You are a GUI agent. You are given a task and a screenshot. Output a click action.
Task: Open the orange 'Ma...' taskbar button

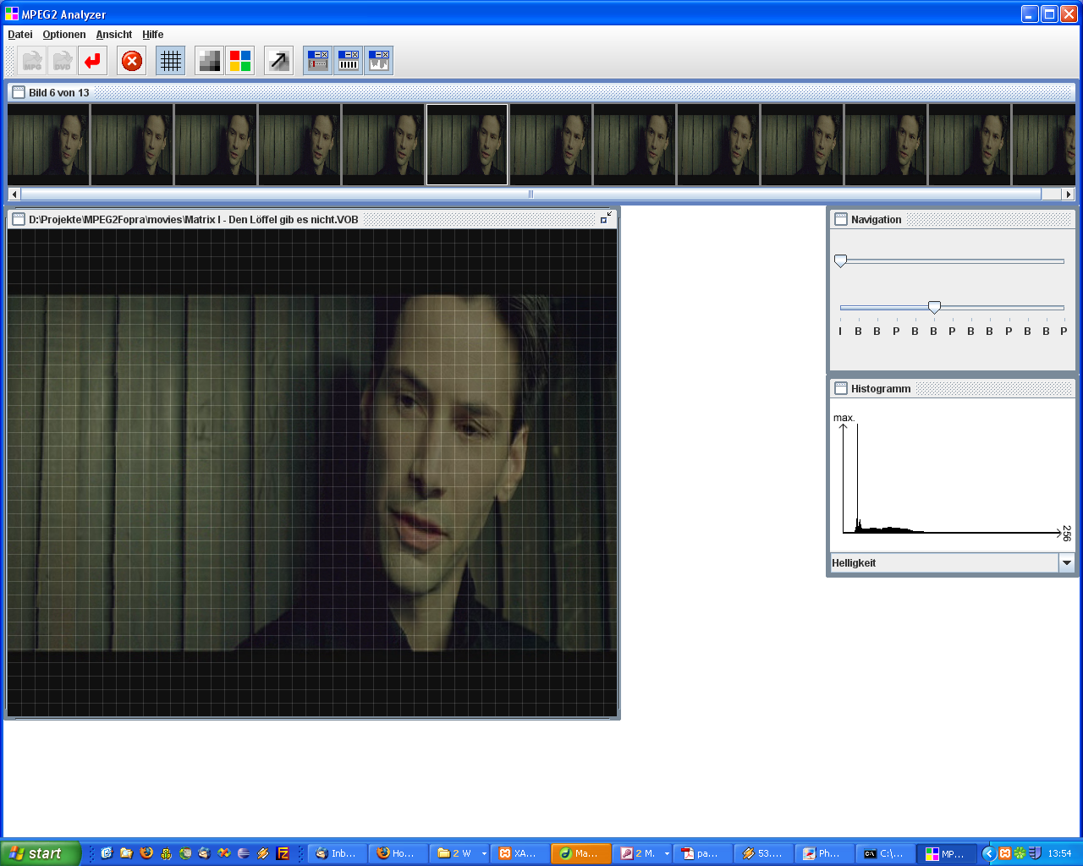tap(581, 853)
